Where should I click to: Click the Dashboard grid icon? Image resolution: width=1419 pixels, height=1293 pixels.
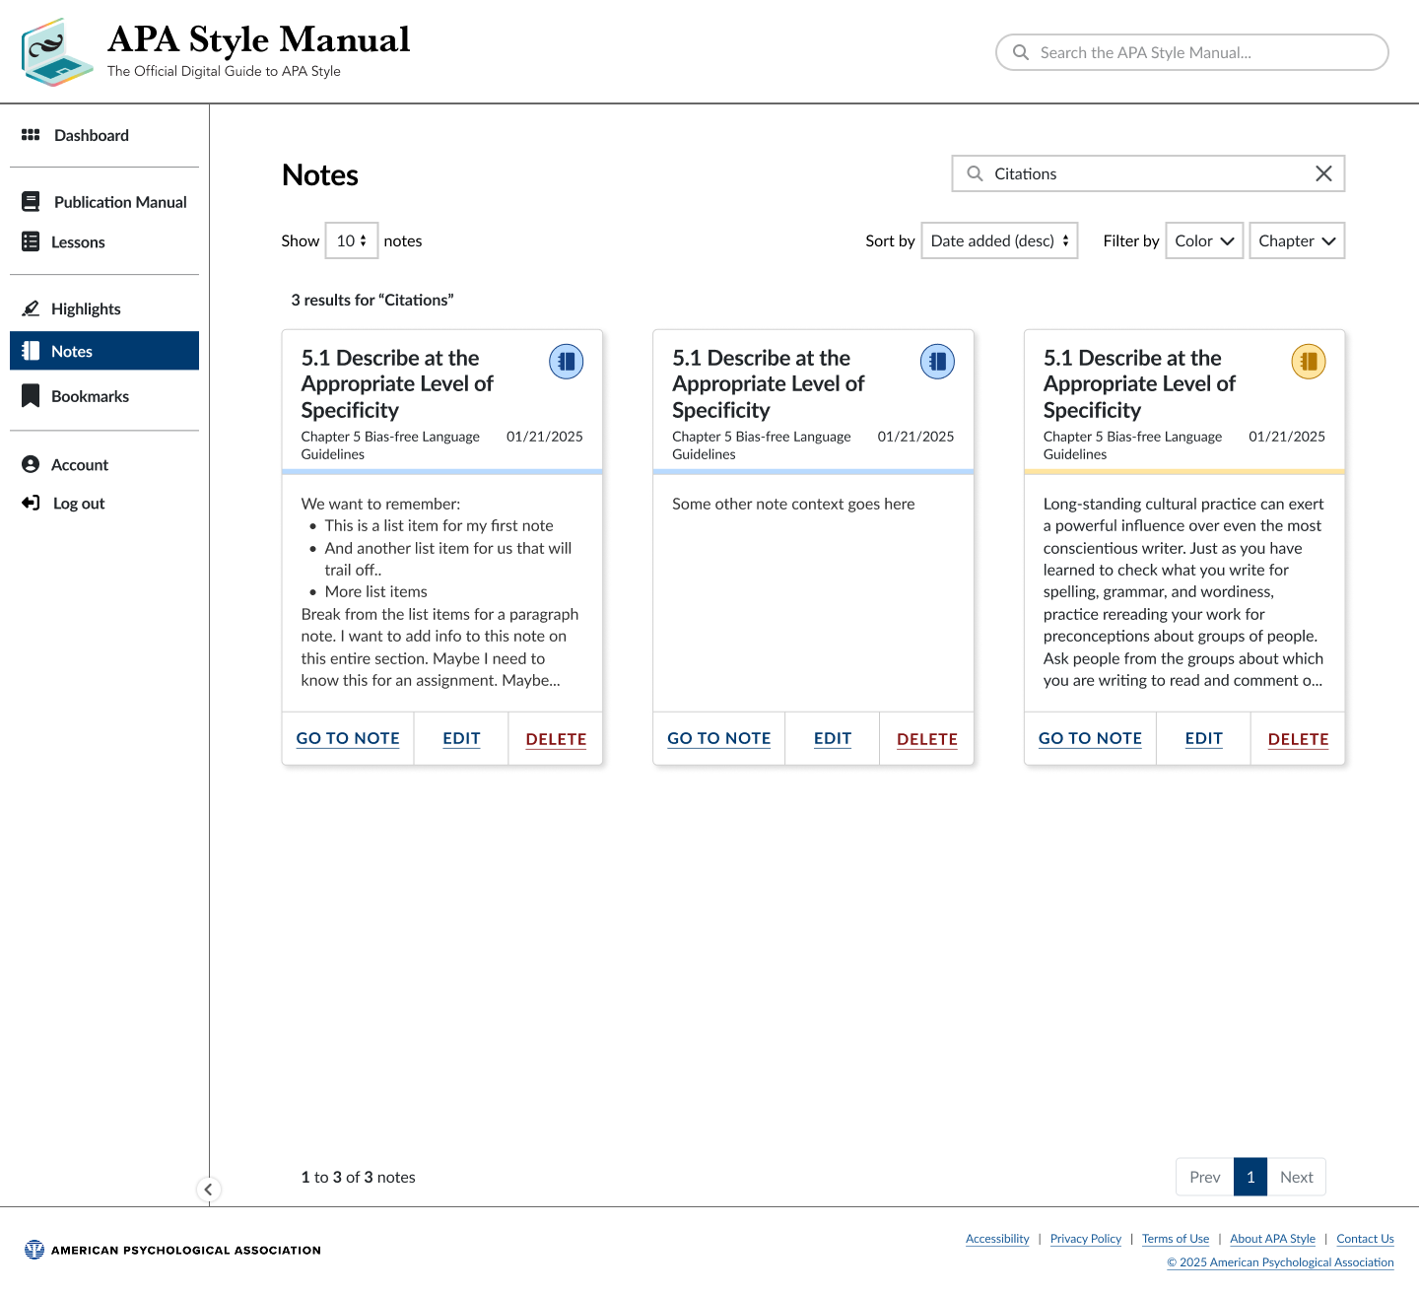(31, 135)
